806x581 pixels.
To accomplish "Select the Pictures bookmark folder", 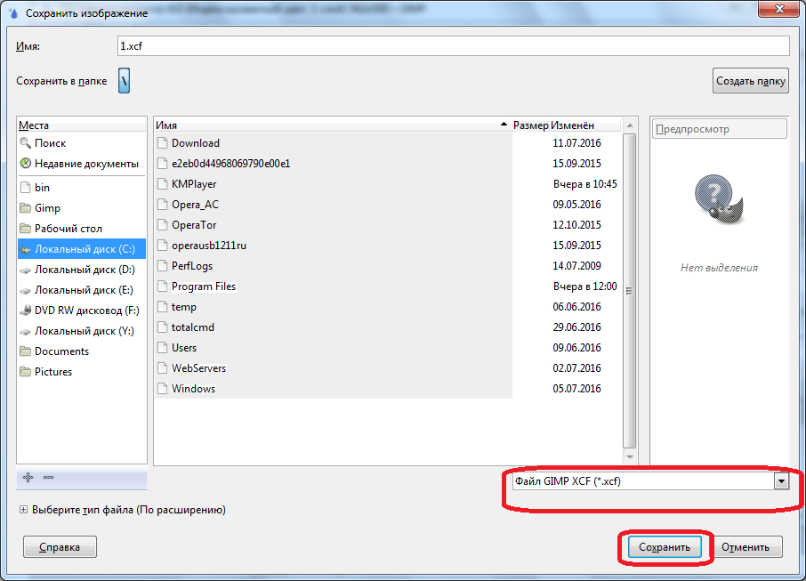I will (x=52, y=372).
